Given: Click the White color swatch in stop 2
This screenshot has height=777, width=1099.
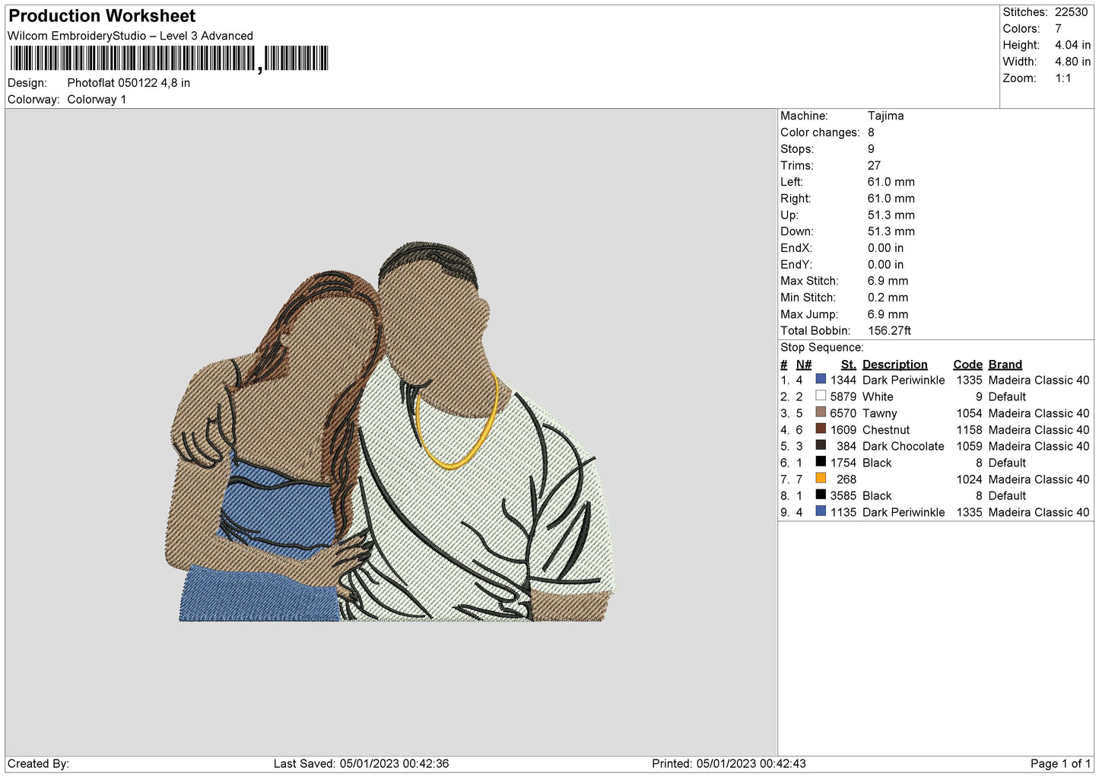Looking at the screenshot, I should (821, 396).
